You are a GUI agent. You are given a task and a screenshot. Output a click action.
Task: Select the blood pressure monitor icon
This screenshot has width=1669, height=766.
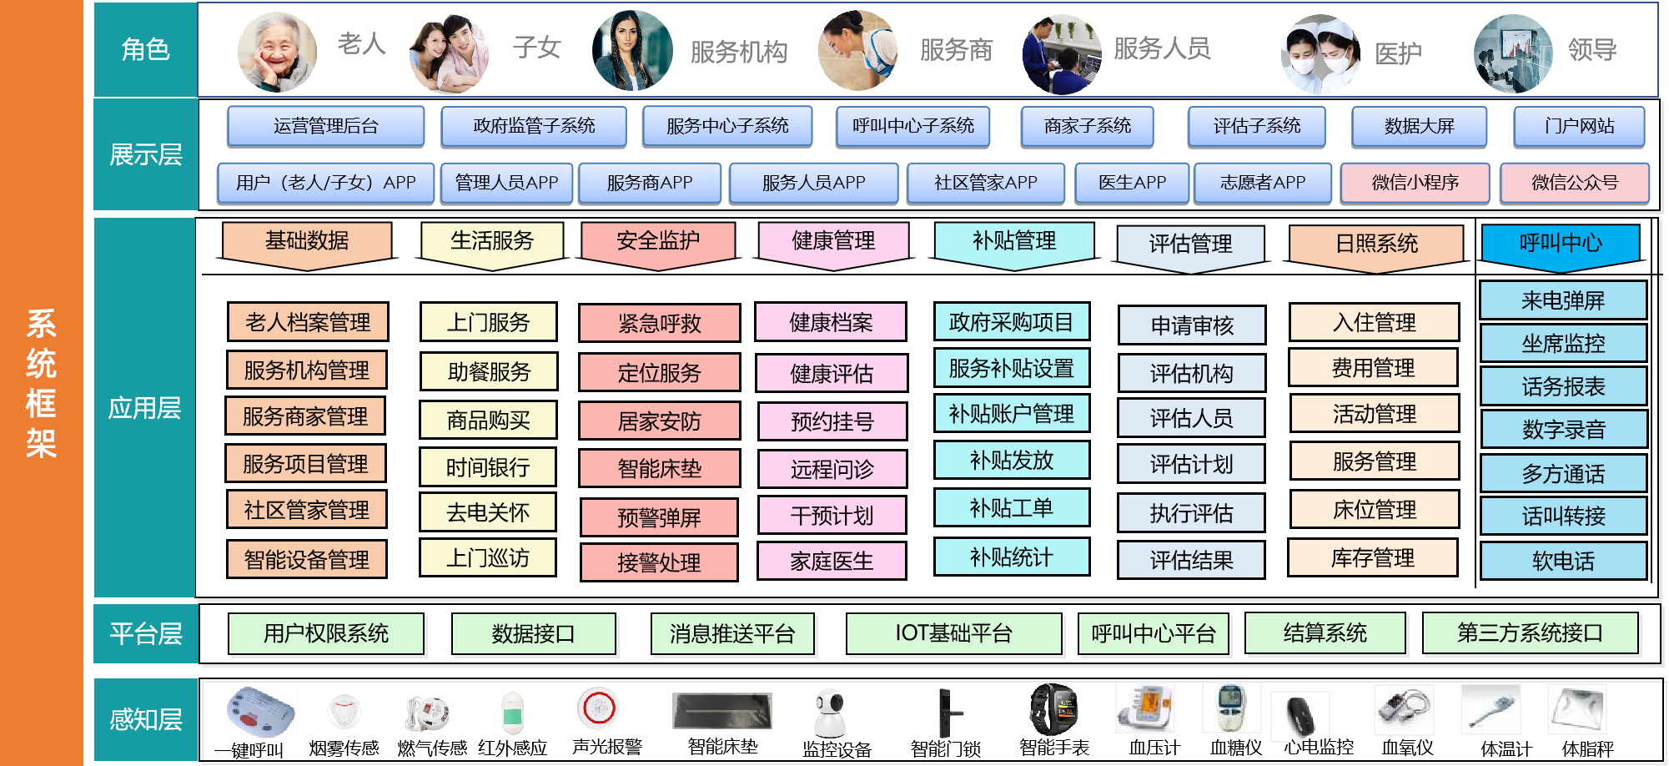pos(1144,708)
